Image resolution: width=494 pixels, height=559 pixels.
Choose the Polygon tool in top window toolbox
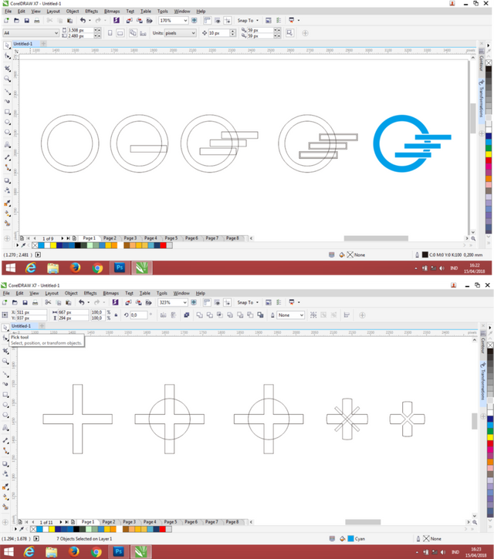click(7, 133)
